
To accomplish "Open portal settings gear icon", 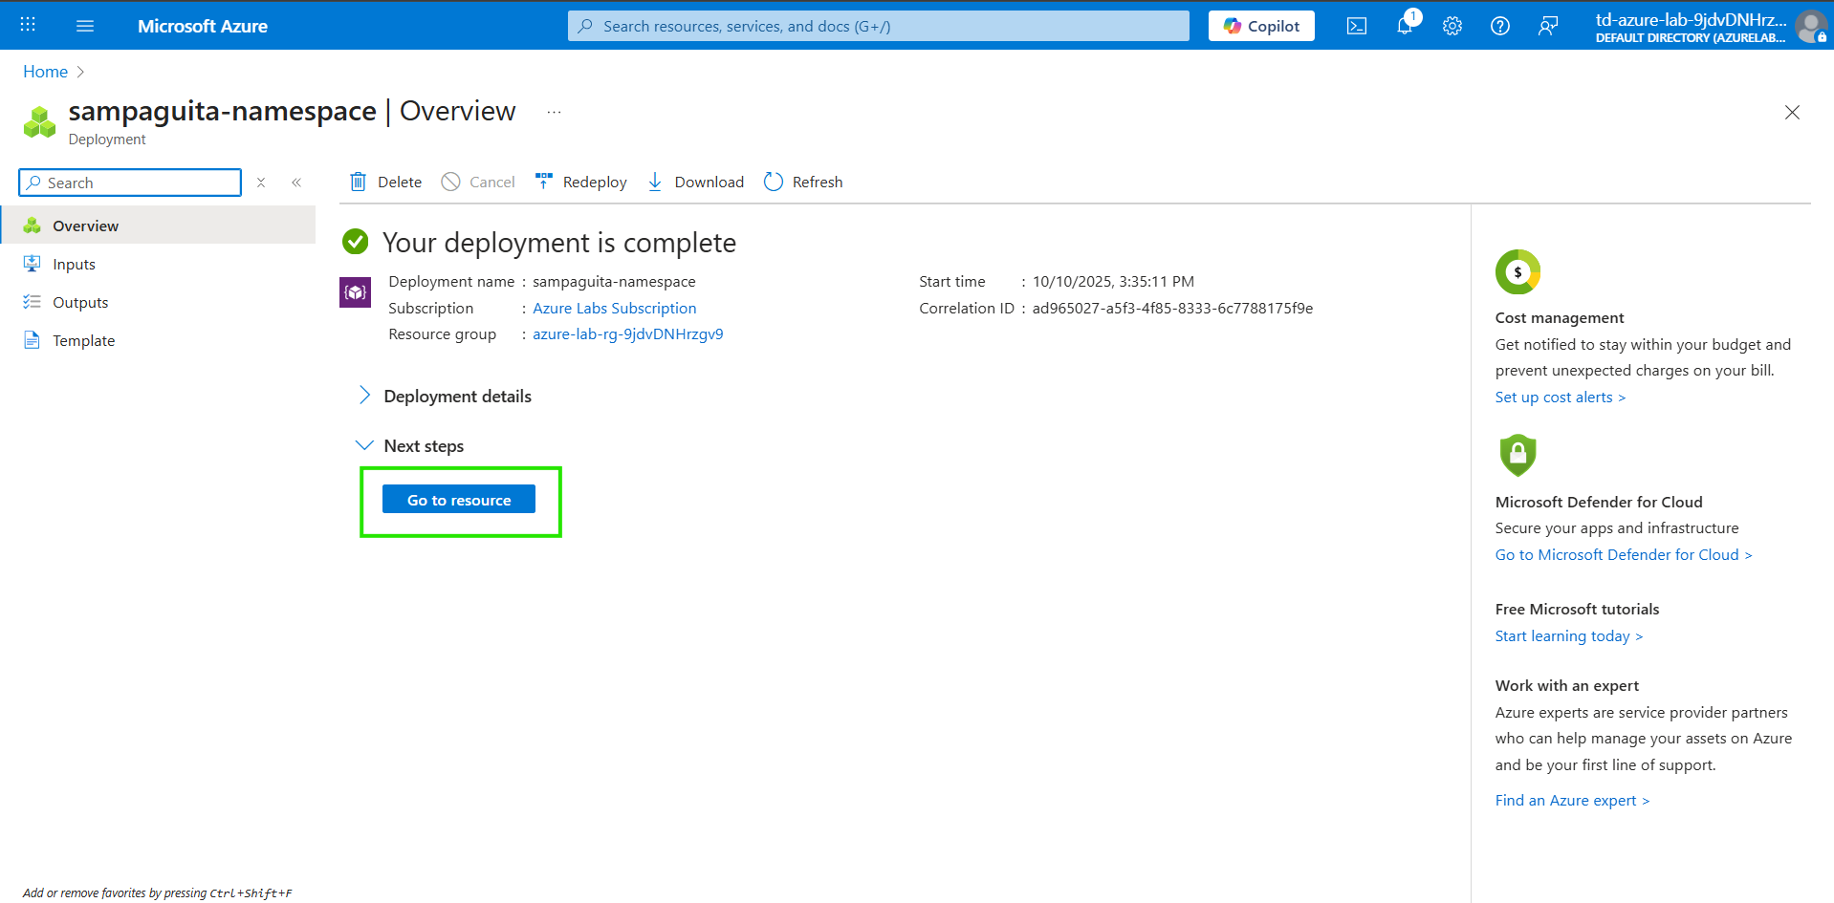I will coord(1452,26).
